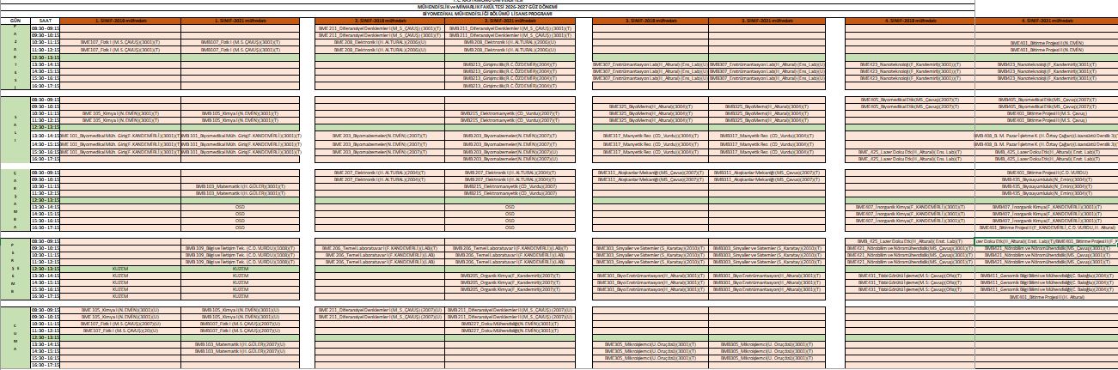Select Çarşamba 09:30 BMB435_Biyouyumluluk cell
The height and width of the screenshot is (370, 1118).
click(1046, 179)
